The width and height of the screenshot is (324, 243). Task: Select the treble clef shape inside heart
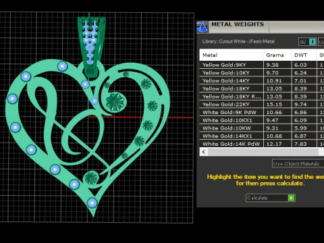(67, 126)
